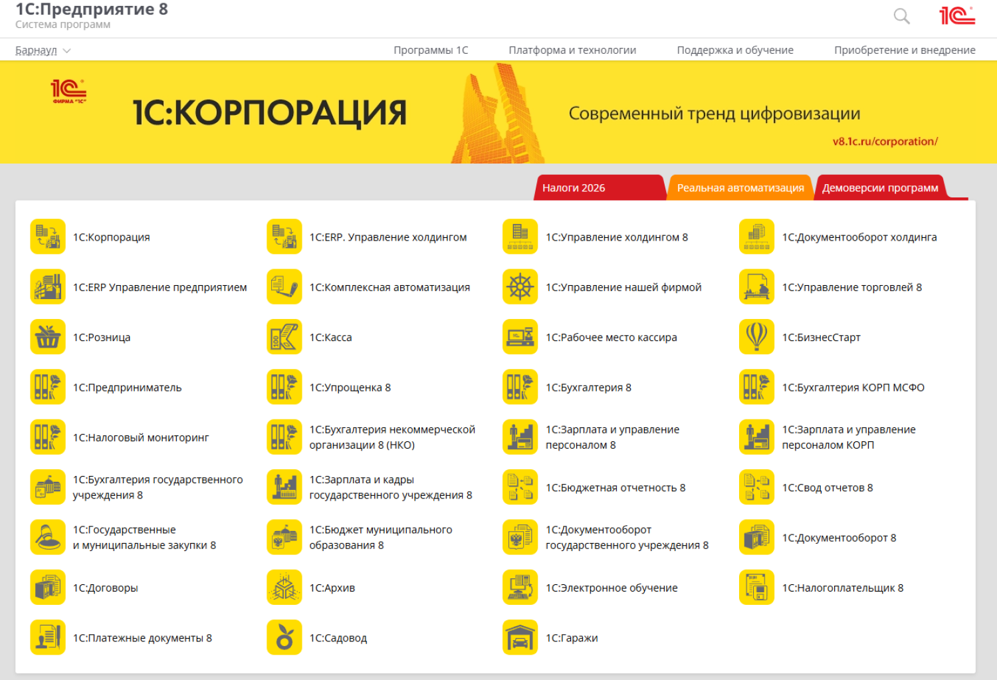997x680 pixels.
Task: Open Приобретение и внедрение menu
Action: coord(905,51)
